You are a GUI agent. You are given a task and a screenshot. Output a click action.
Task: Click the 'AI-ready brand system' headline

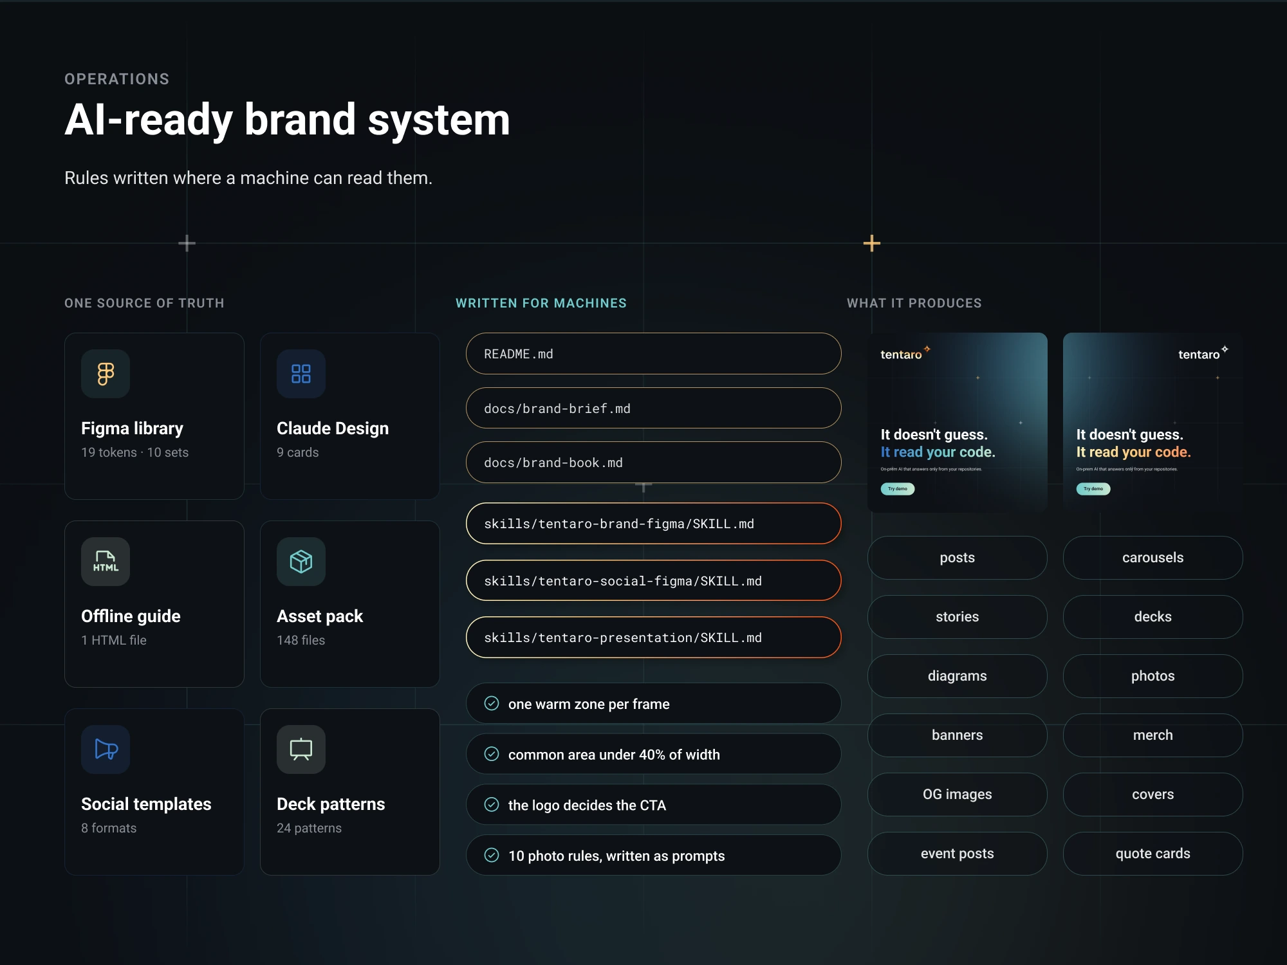(287, 120)
